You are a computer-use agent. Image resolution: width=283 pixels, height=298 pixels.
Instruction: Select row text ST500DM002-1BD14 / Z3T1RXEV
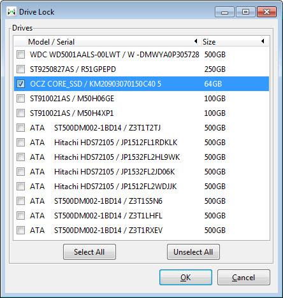[x=108, y=231]
